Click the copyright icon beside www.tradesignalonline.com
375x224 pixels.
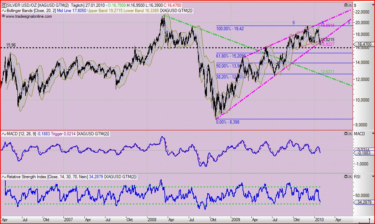(x=4, y=16)
